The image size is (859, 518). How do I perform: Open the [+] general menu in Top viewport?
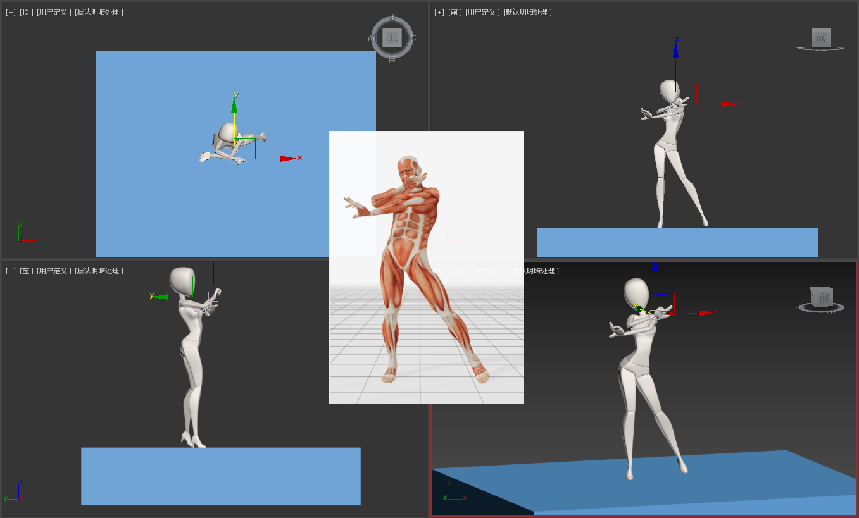pyautogui.click(x=11, y=12)
